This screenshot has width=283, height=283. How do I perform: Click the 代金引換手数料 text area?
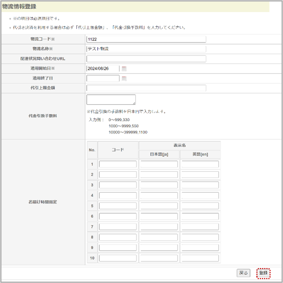[x=111, y=100]
